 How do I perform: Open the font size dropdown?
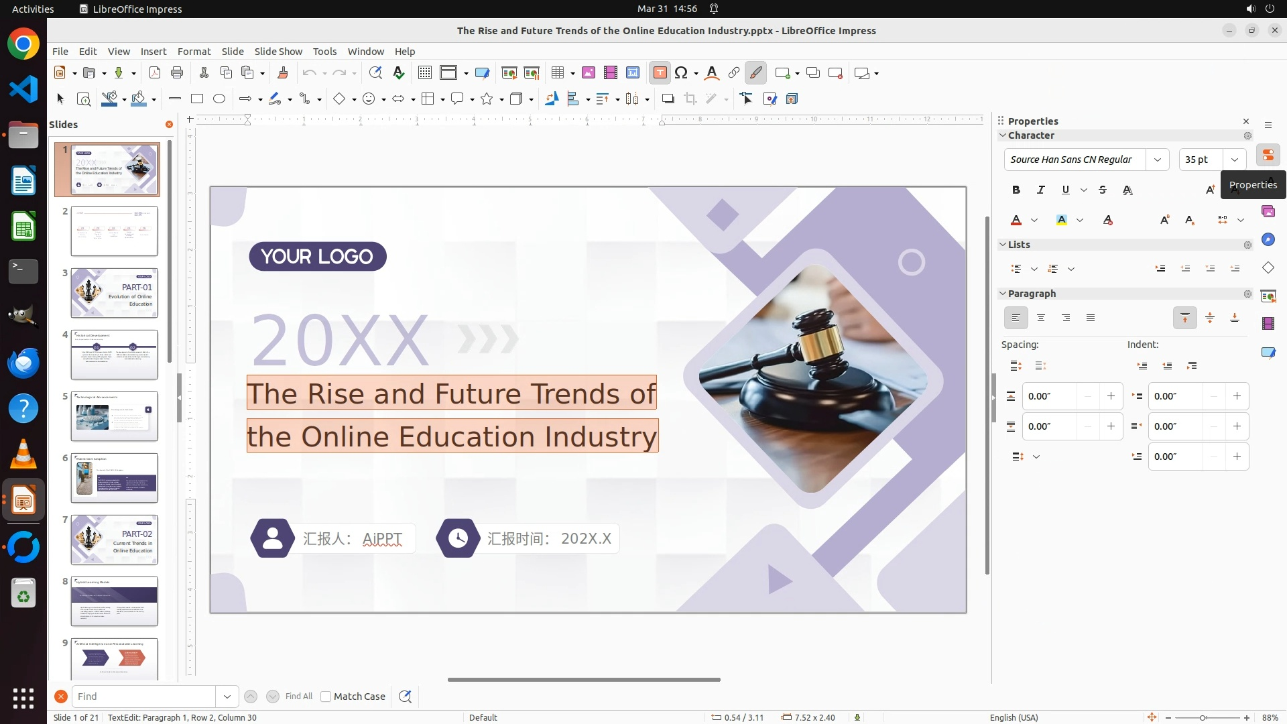[1235, 160]
